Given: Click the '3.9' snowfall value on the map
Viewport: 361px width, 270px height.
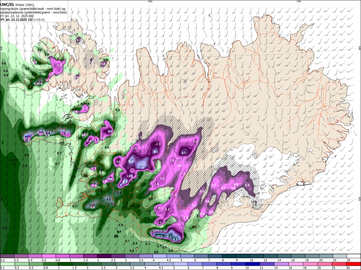Looking at the screenshot, I should point(131,176).
